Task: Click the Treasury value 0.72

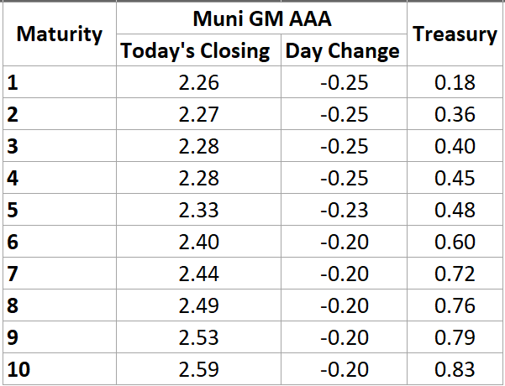Action: click(x=455, y=274)
